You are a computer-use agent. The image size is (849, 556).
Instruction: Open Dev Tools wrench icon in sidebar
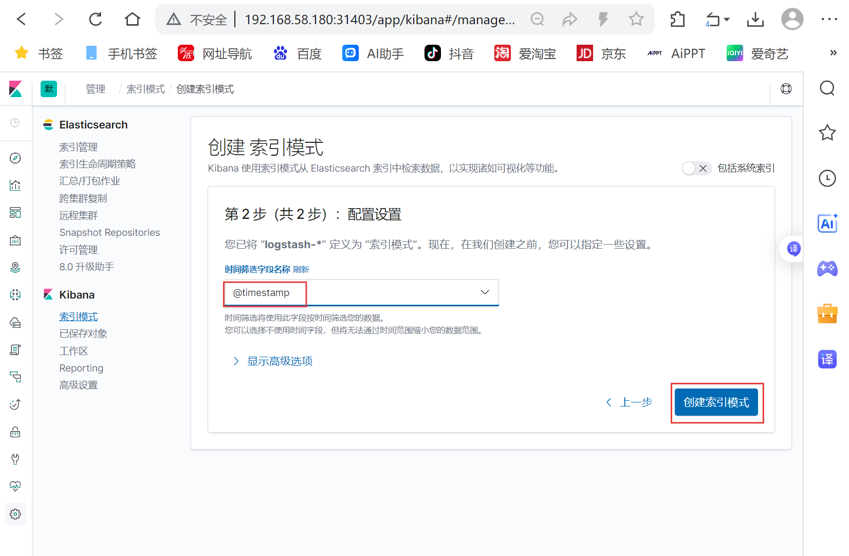pyautogui.click(x=15, y=459)
